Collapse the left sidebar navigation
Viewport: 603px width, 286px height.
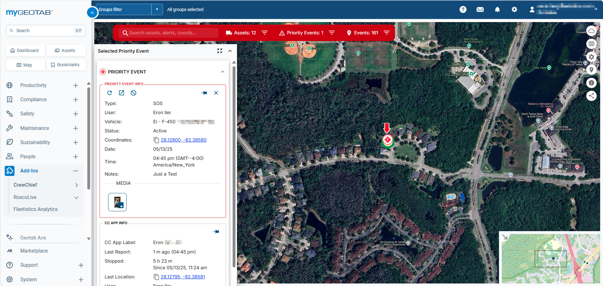[92, 13]
